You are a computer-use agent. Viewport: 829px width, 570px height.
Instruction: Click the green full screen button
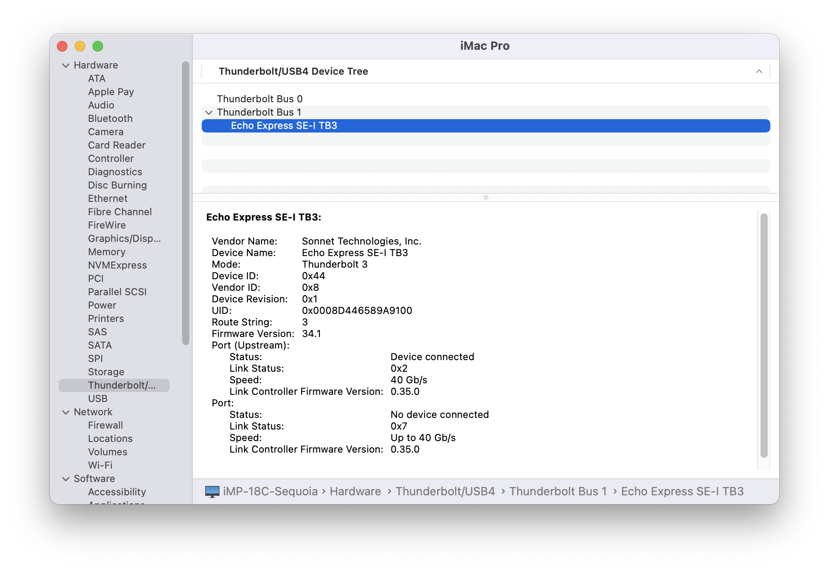click(98, 46)
